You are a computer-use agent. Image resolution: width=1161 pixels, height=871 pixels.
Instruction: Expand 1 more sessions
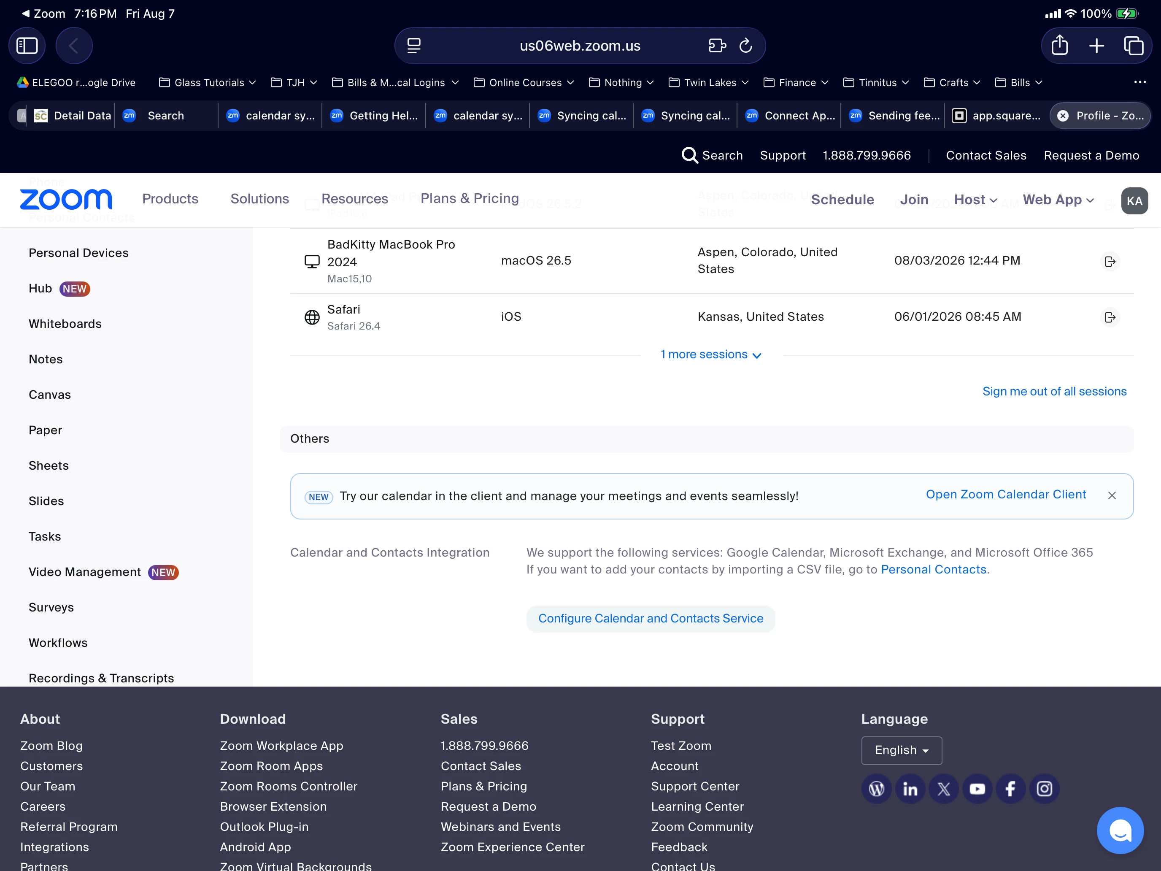pyautogui.click(x=711, y=354)
